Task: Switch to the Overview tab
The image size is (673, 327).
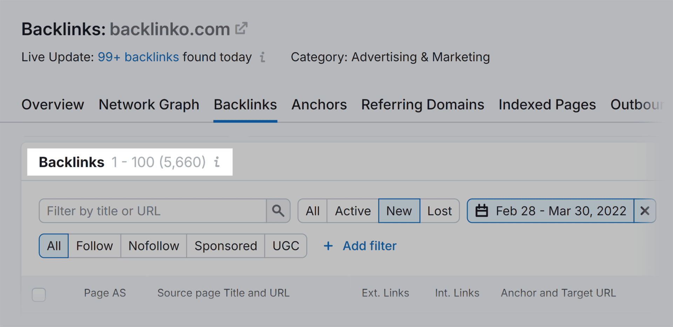Action: [53, 104]
